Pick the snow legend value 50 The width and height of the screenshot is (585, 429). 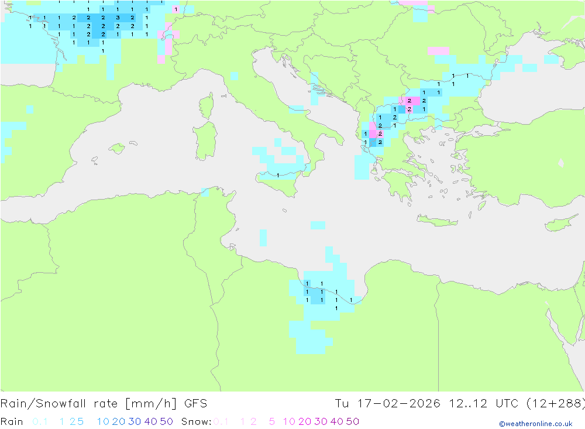[353, 421]
